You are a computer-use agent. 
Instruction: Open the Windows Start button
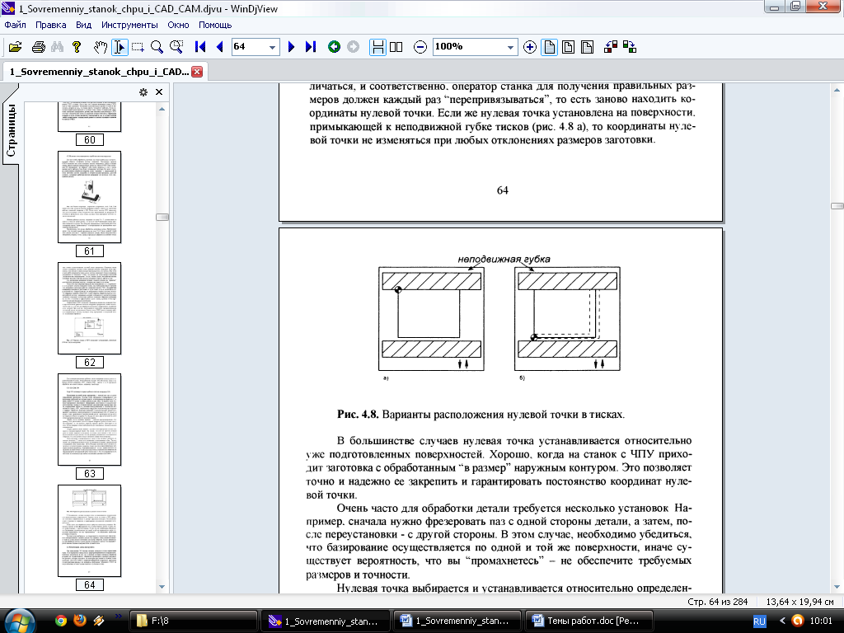[19, 621]
